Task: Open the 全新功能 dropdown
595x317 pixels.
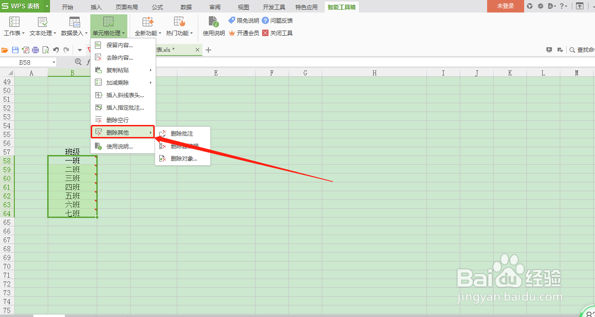Action: click(148, 26)
